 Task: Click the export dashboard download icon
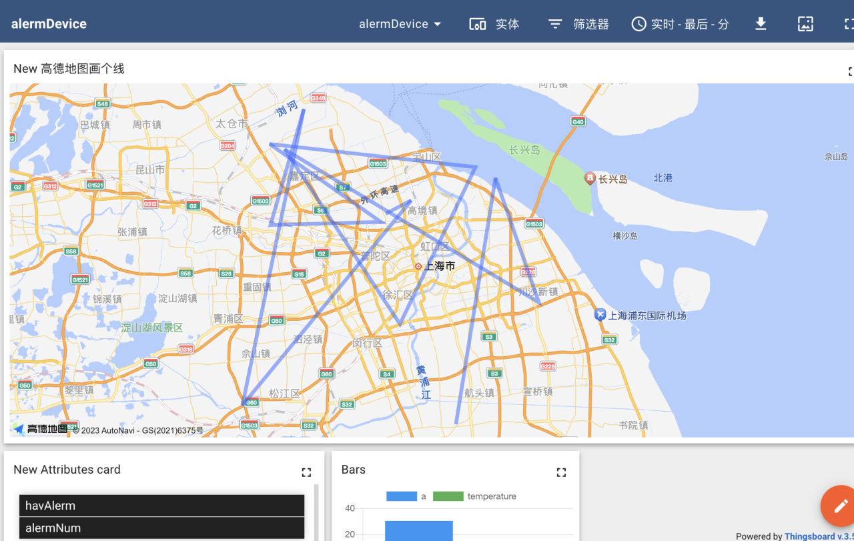(x=761, y=24)
